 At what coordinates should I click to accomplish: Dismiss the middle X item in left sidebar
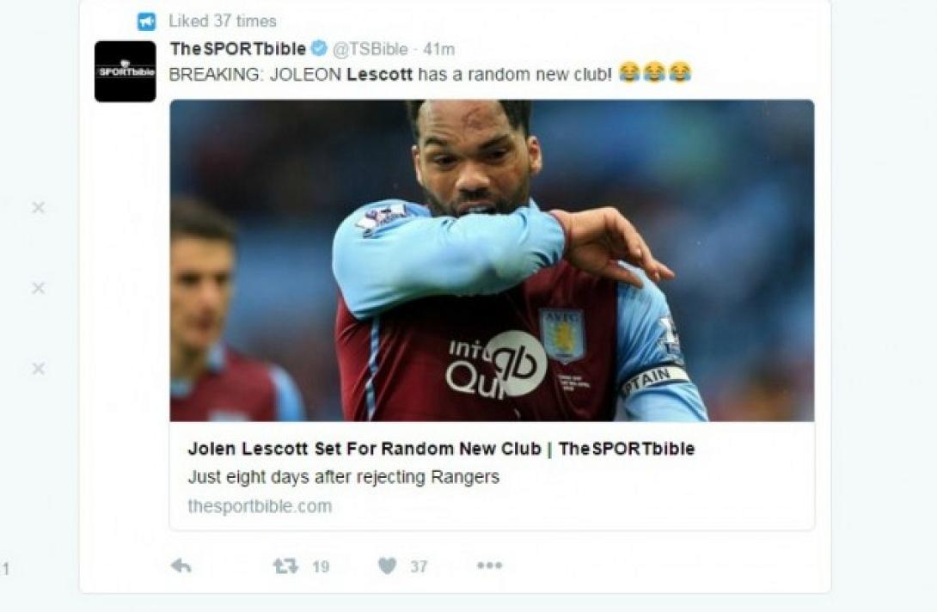coord(38,288)
